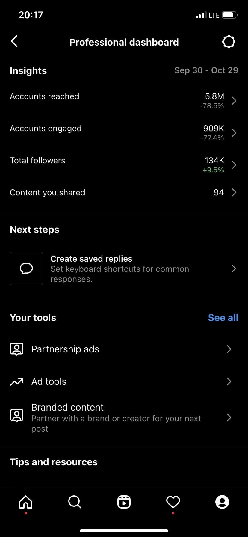The height and width of the screenshot is (537, 248).
Task: Open the Search icon
Action: (x=75, y=502)
